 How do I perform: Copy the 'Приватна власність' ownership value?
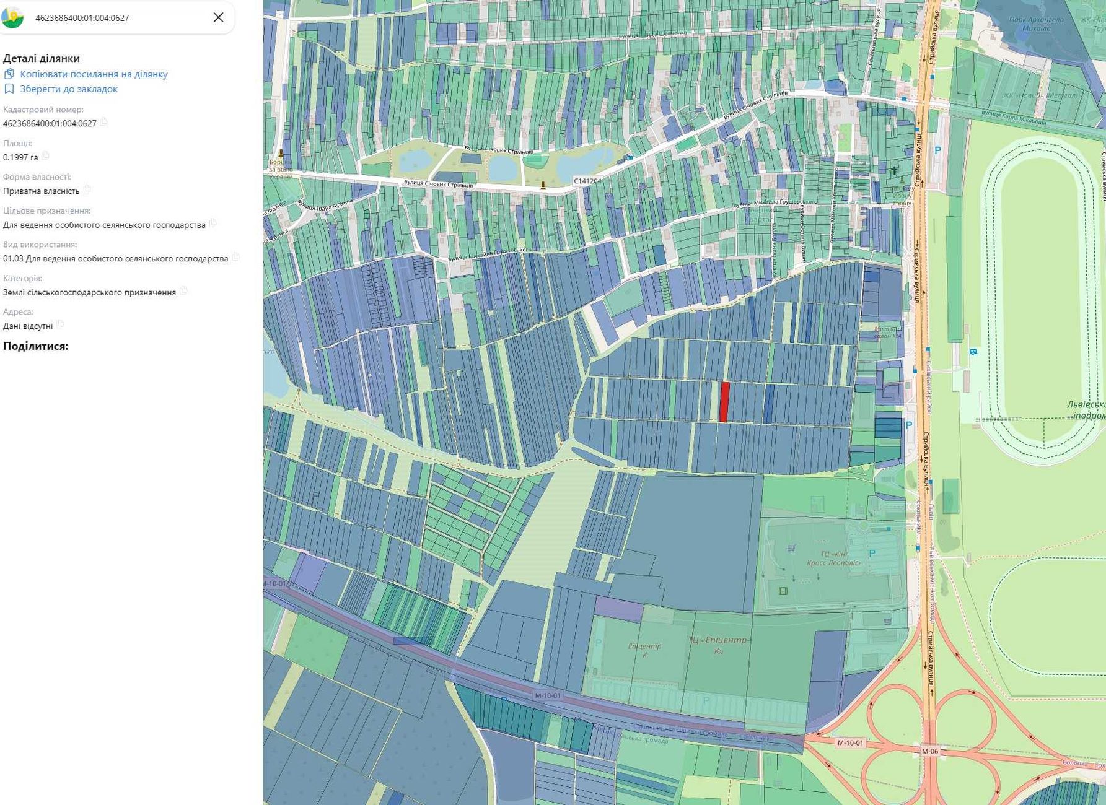click(x=87, y=189)
